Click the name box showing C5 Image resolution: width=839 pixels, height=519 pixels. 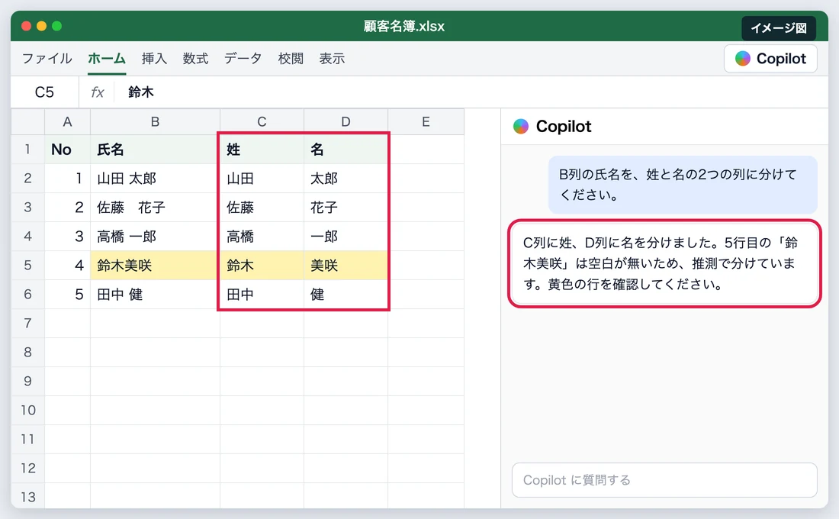coord(44,92)
